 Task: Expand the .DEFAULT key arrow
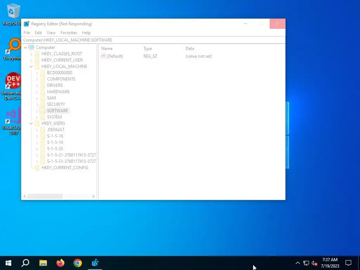pos(37,130)
